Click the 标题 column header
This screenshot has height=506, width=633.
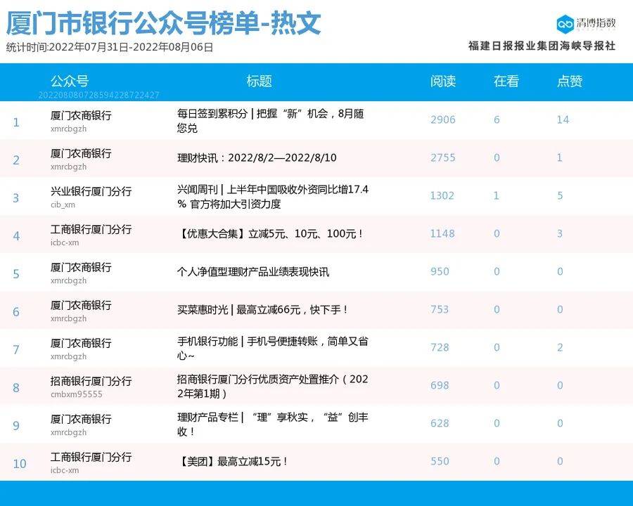[259, 81]
